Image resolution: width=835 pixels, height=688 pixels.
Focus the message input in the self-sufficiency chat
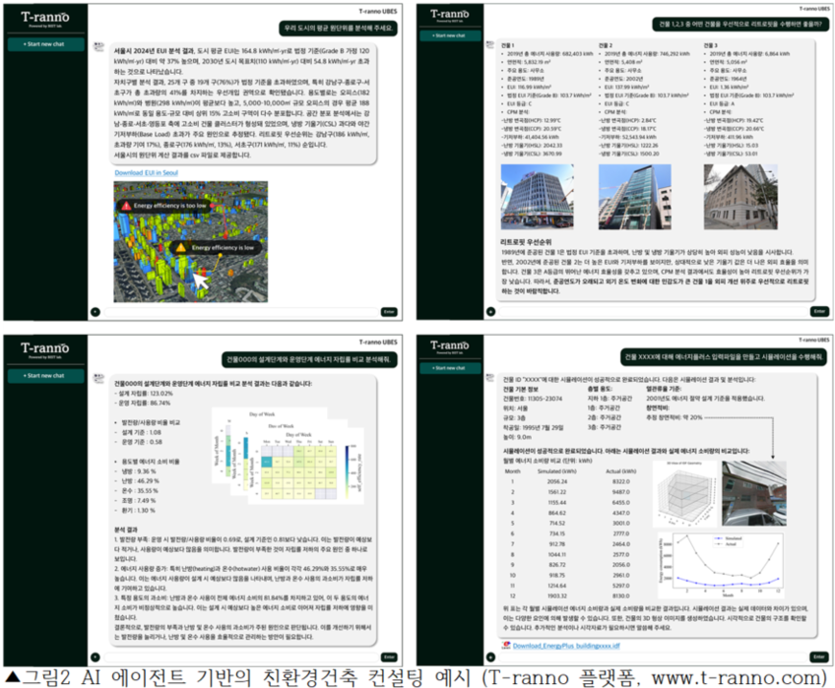(x=240, y=657)
